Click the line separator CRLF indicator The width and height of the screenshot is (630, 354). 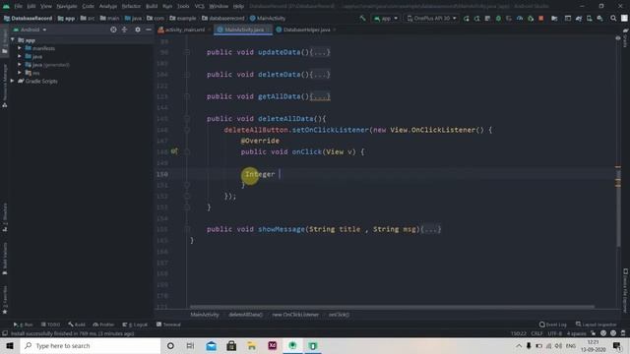[x=536, y=333]
